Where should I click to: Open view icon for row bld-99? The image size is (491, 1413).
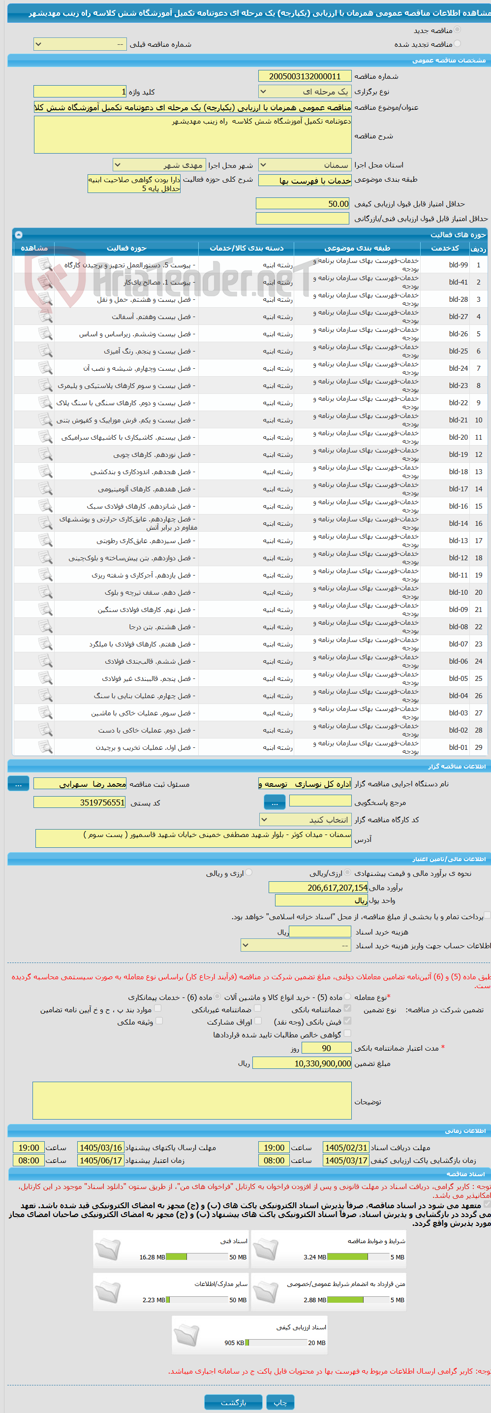click(45, 265)
